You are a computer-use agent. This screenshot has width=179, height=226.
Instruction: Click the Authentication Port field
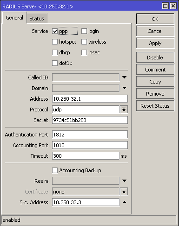click(90, 135)
